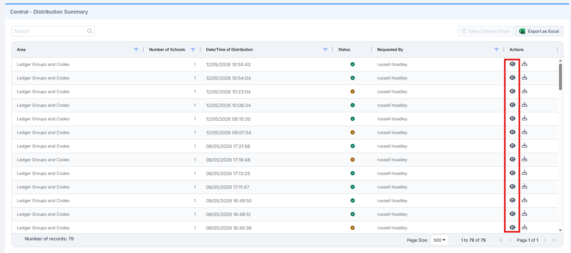Image resolution: width=571 pixels, height=253 pixels.
Task: Sort by the Area column header
Action: click(21, 50)
